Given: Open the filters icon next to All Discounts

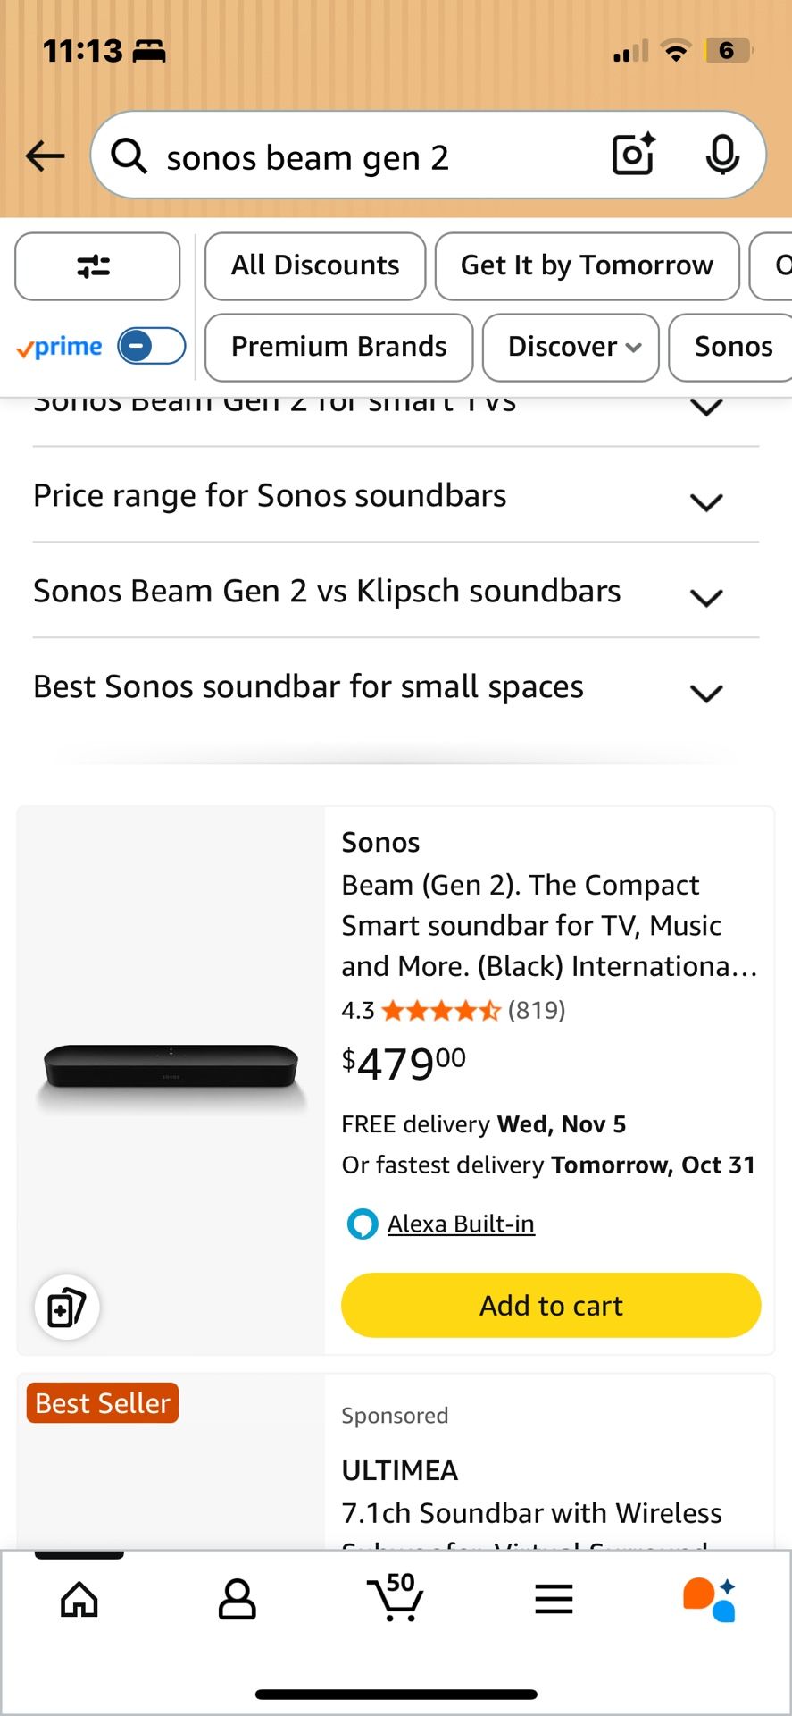Looking at the screenshot, I should coord(96,265).
